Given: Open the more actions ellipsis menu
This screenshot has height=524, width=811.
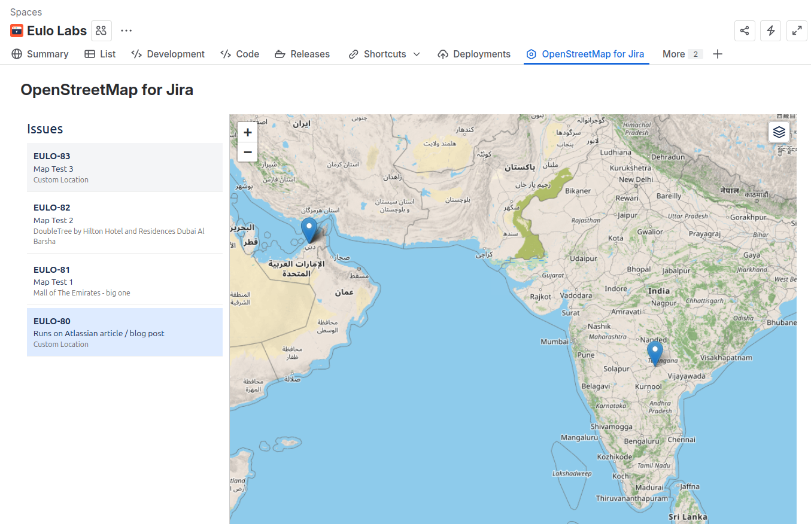Looking at the screenshot, I should pos(126,31).
